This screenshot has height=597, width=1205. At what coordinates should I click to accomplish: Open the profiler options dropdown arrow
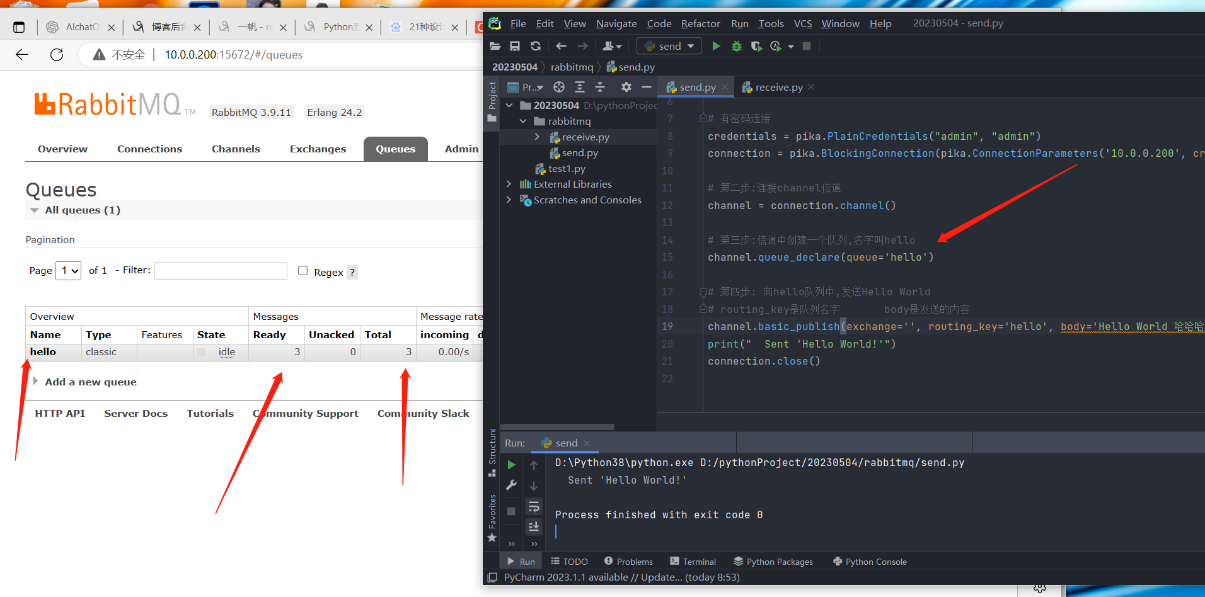tap(791, 47)
